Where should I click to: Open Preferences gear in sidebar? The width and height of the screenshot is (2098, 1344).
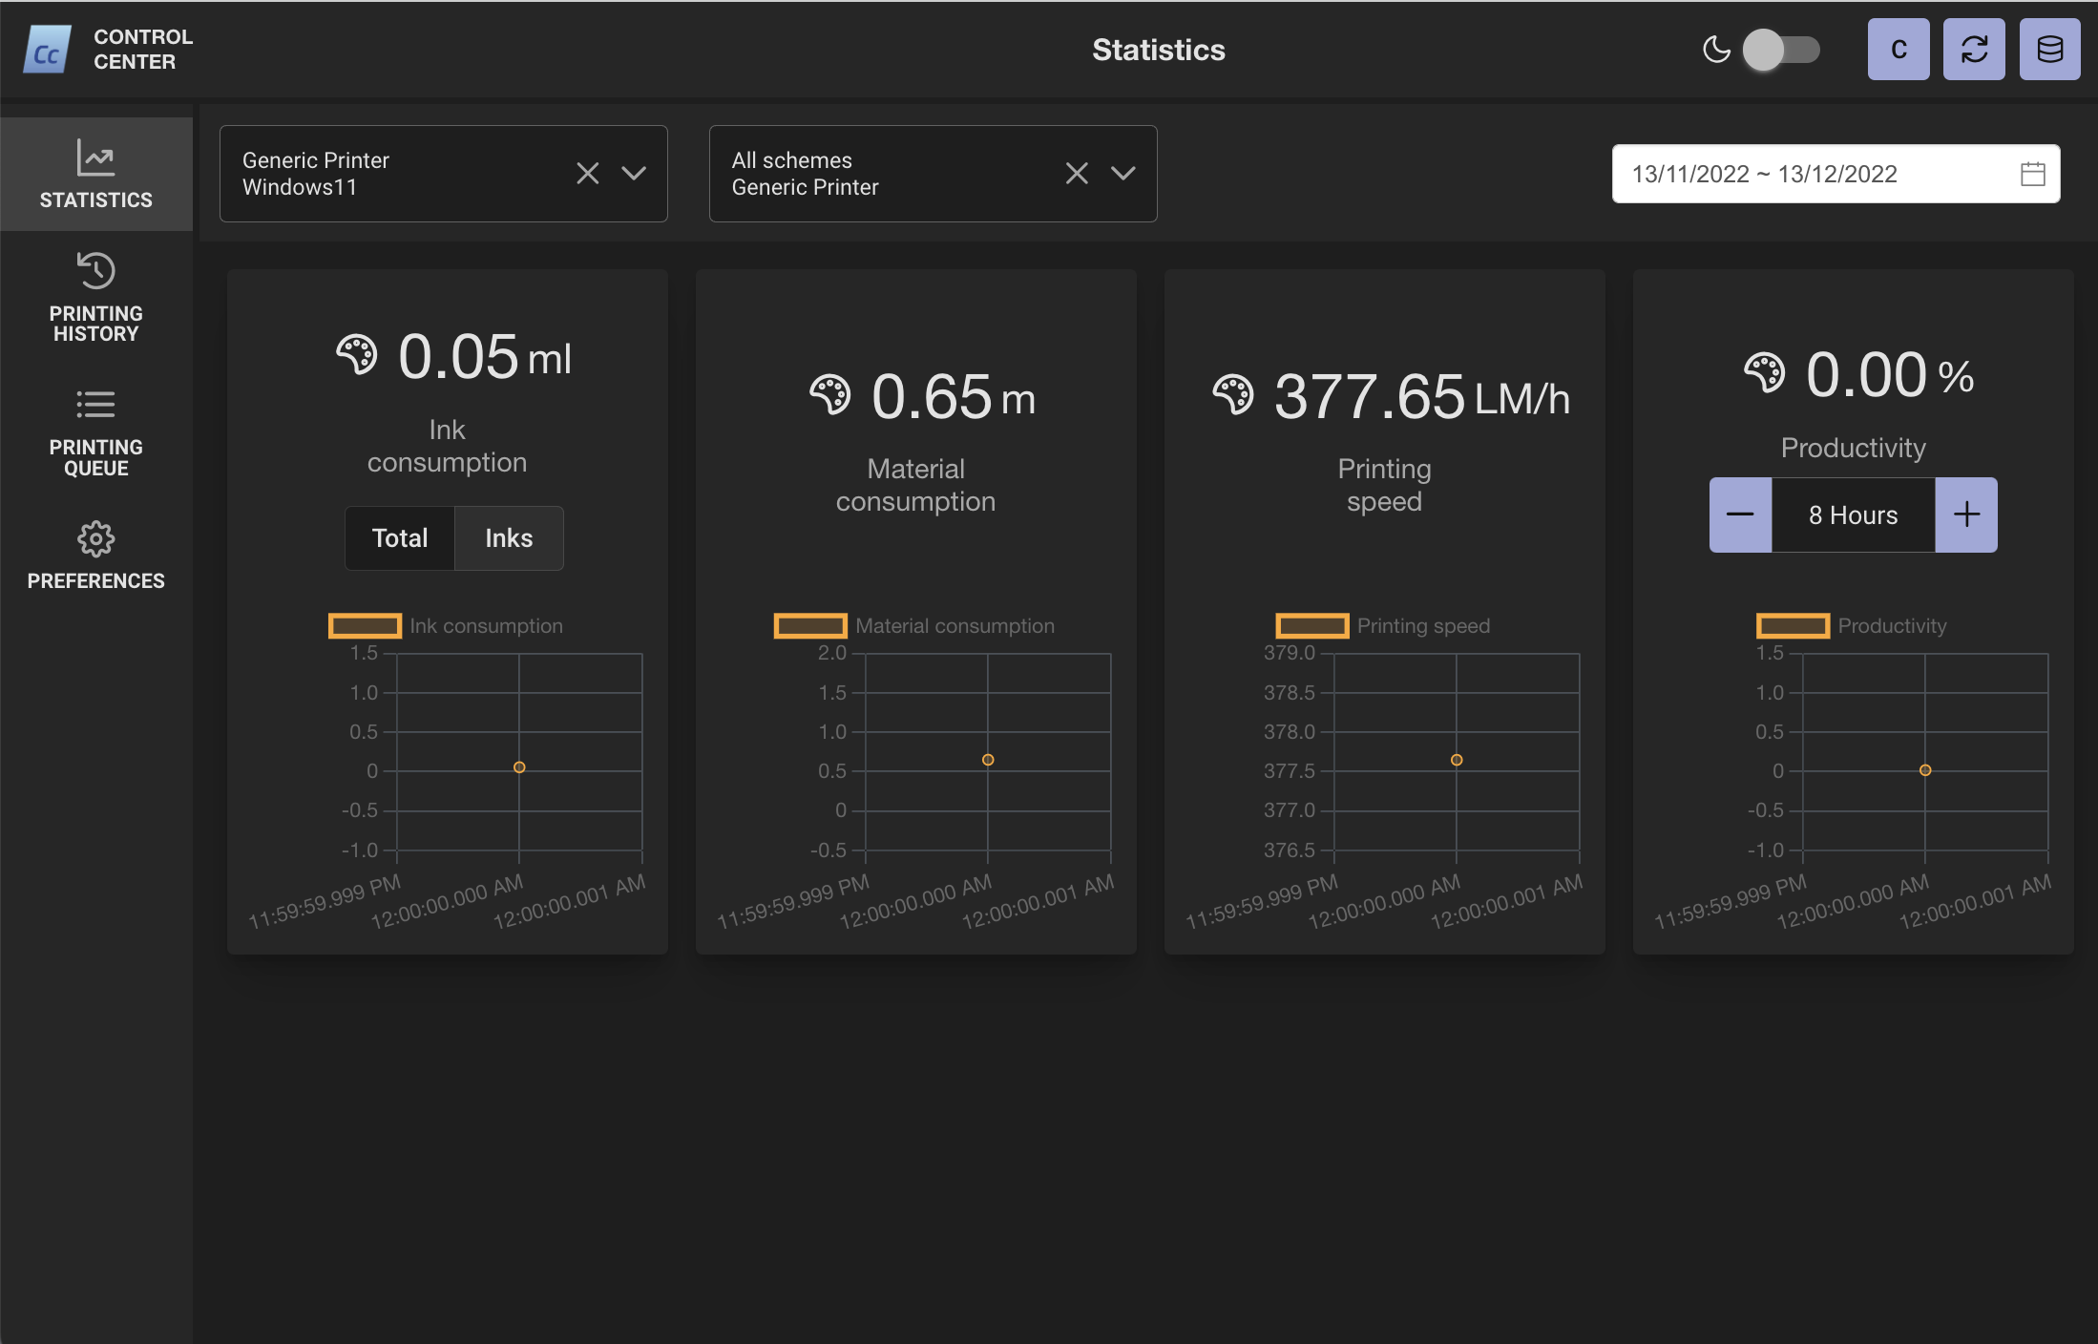click(95, 556)
